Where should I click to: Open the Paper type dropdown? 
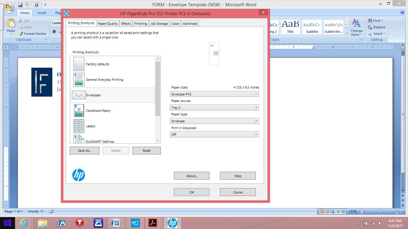point(214,121)
